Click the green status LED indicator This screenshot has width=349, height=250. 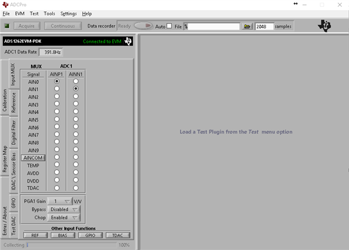click(x=7, y=26)
